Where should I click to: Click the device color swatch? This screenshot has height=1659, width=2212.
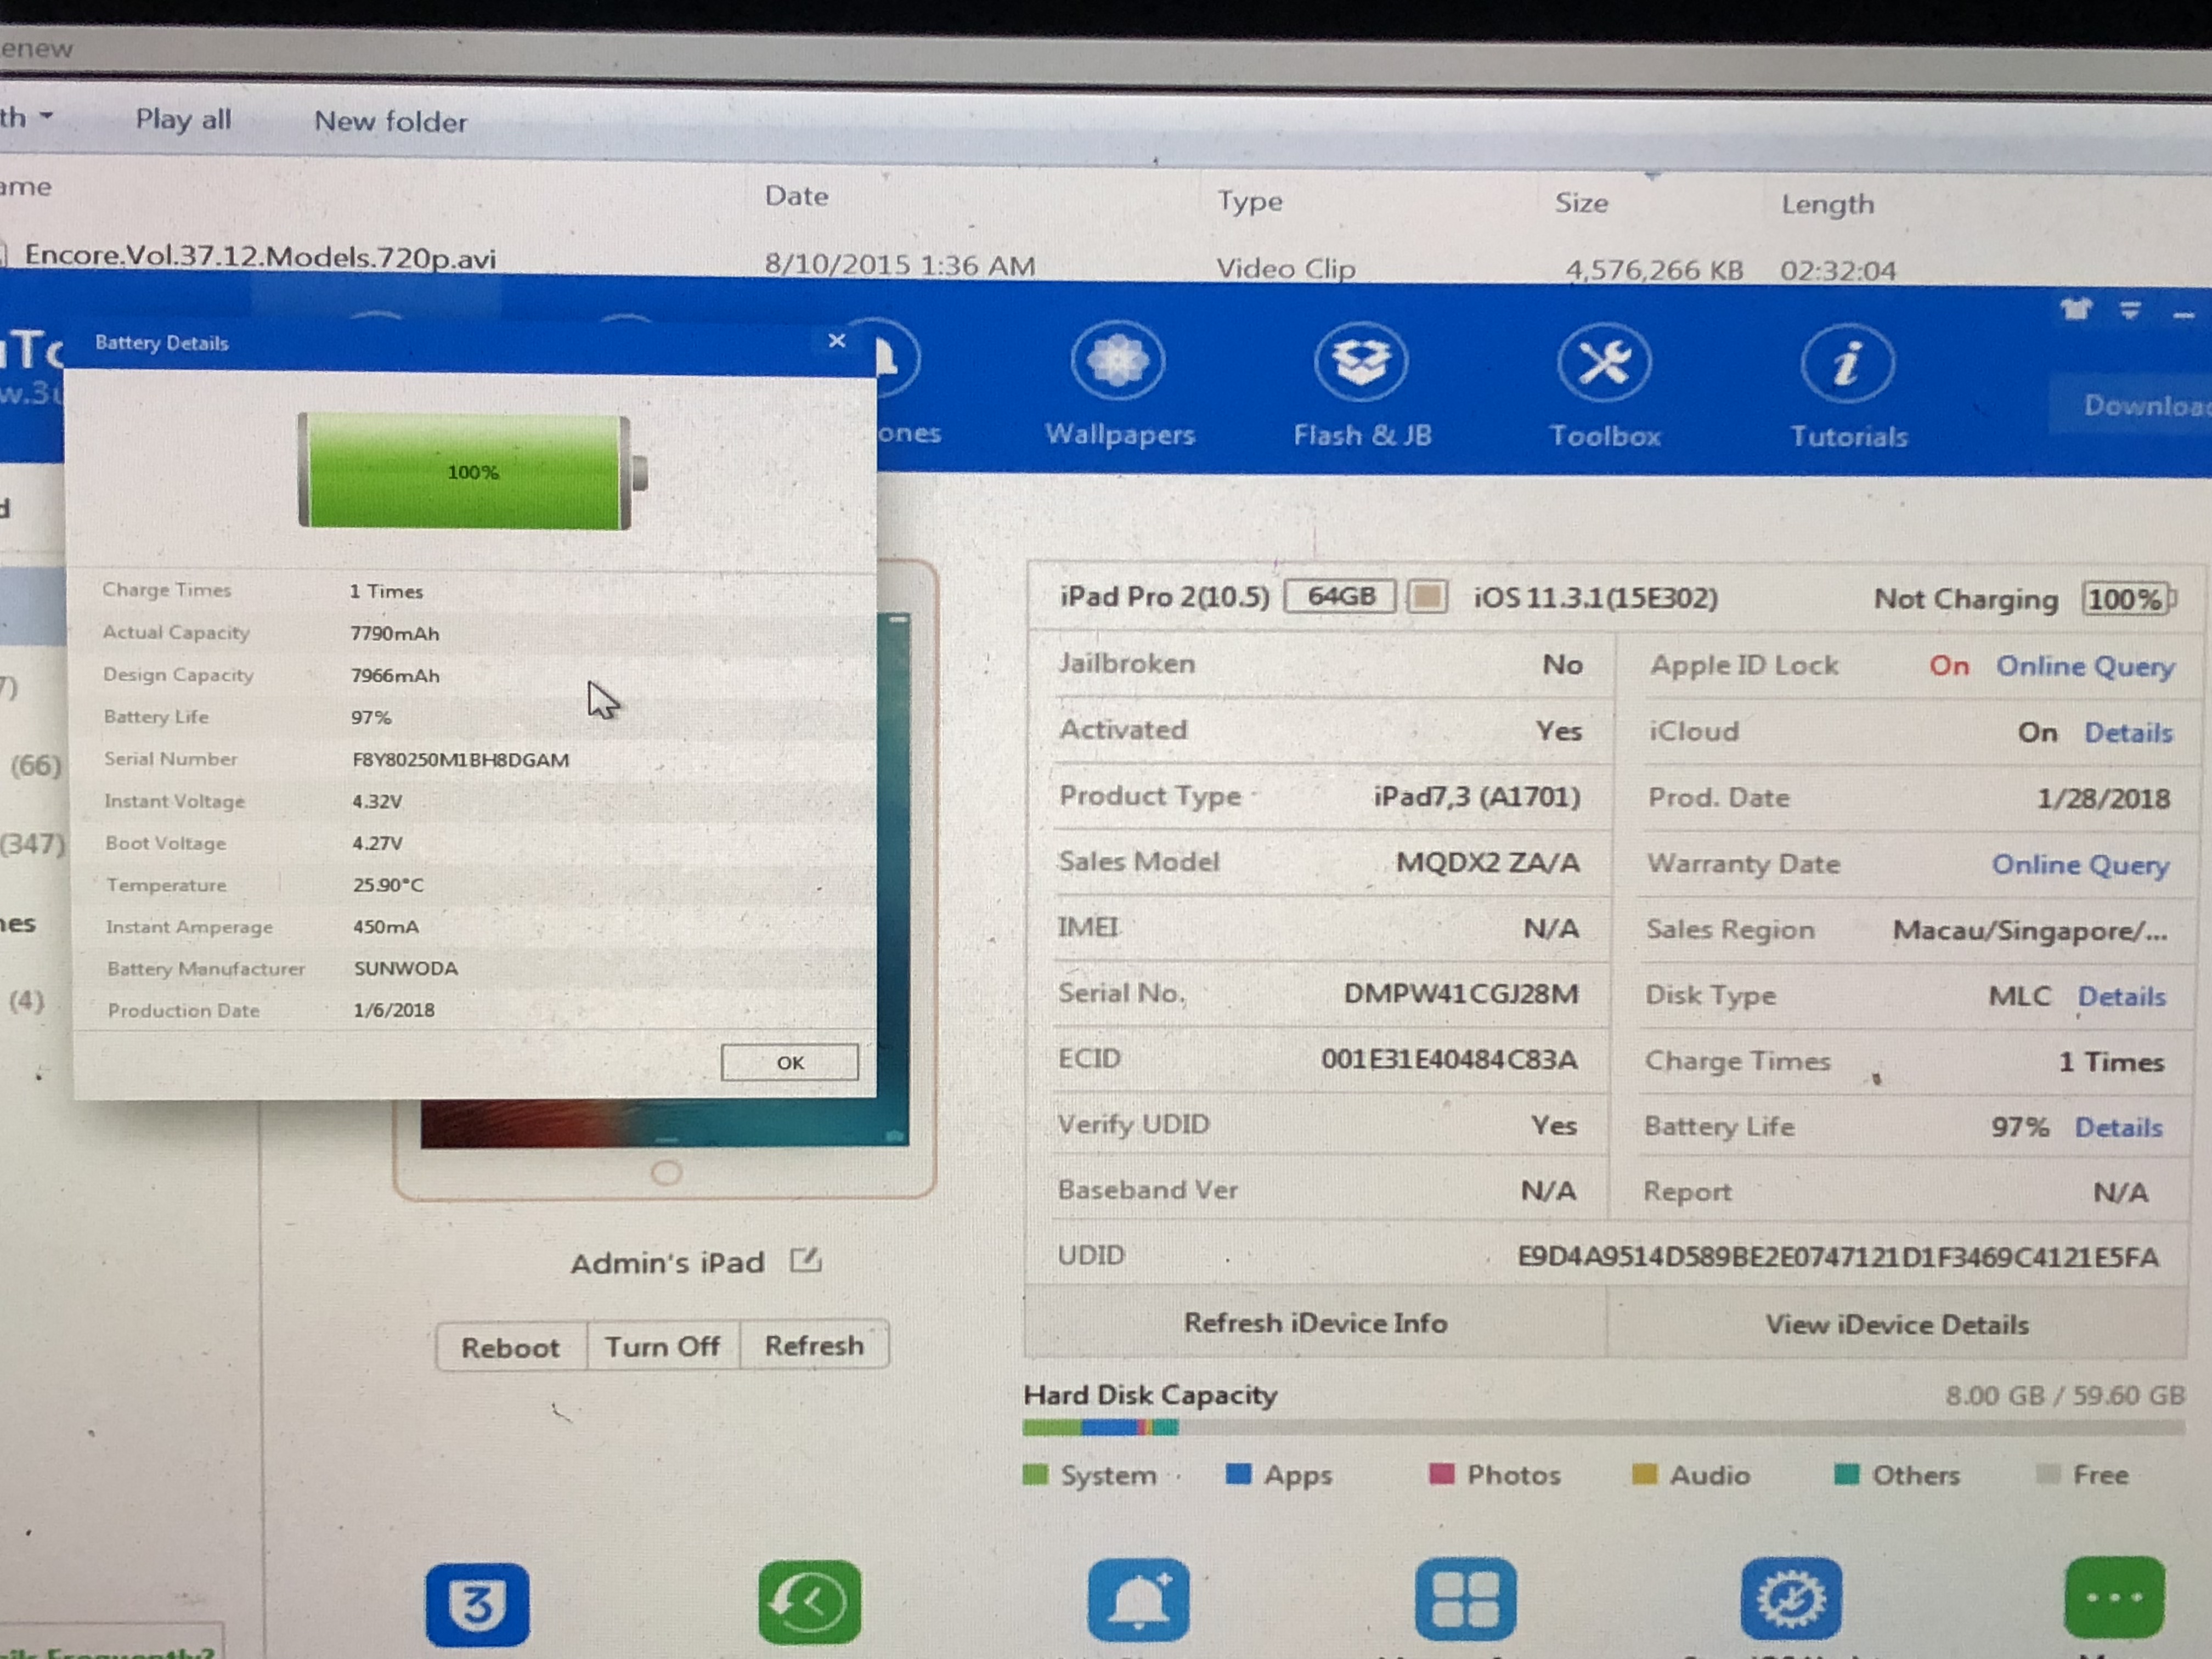pyautogui.click(x=1427, y=597)
